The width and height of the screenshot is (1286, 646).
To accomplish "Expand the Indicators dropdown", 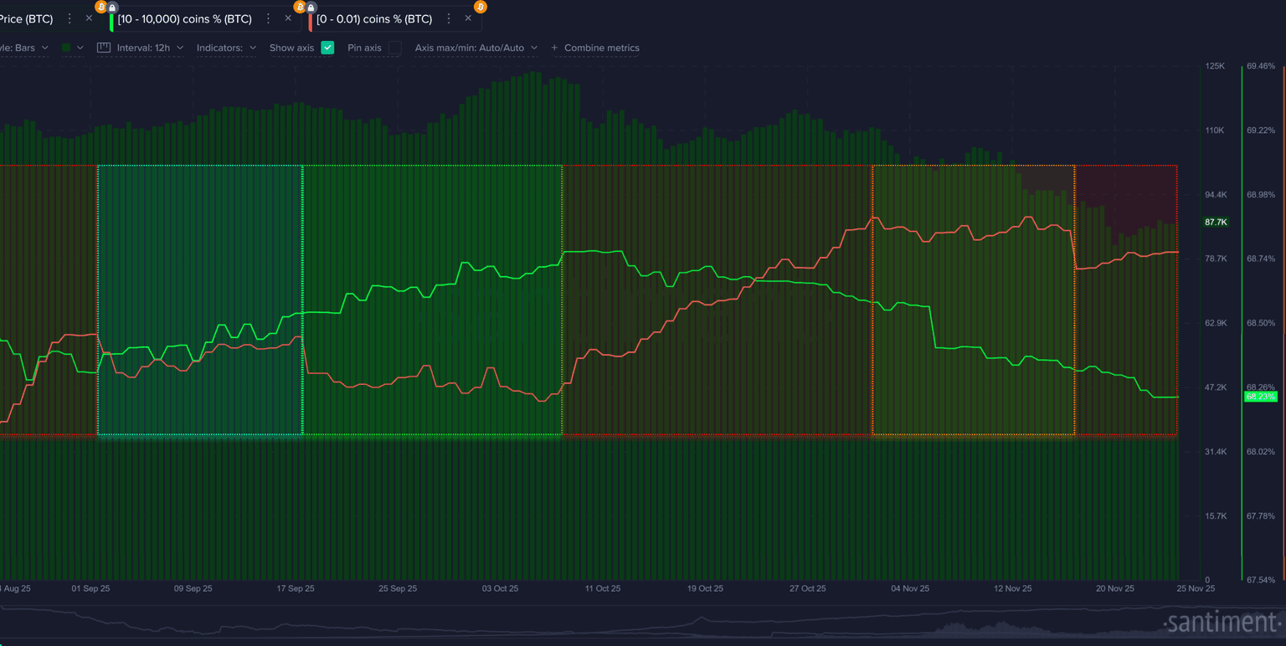I will [226, 48].
